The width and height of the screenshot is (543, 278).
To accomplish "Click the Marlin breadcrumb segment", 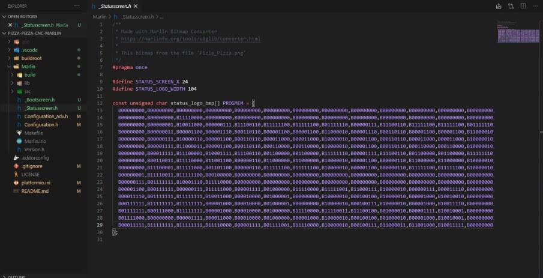I will pos(100,17).
